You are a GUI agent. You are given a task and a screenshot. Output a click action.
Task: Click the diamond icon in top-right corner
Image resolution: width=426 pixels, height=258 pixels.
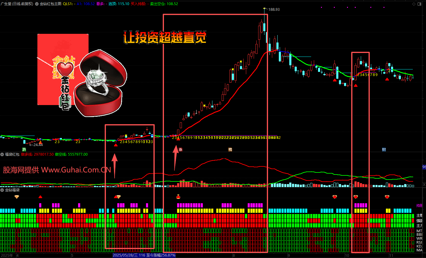pos(414,4)
